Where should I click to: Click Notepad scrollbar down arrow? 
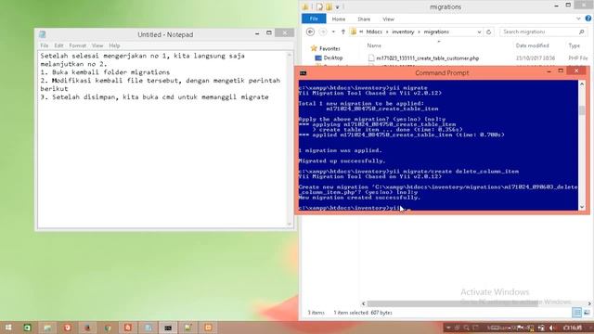290,224
